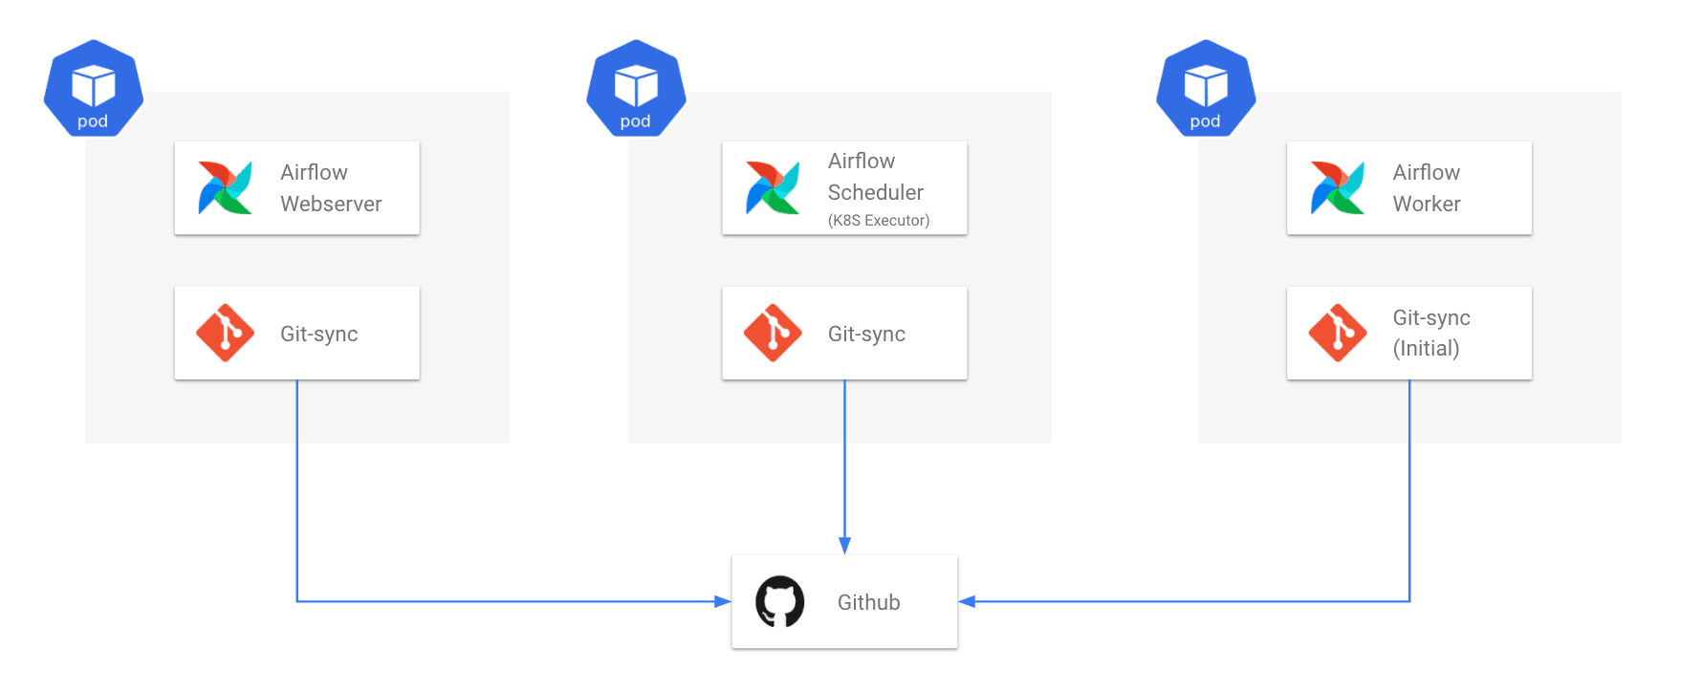
Task: Click the Airflow pinwheel logo in Scheduler box
Action: (773, 187)
